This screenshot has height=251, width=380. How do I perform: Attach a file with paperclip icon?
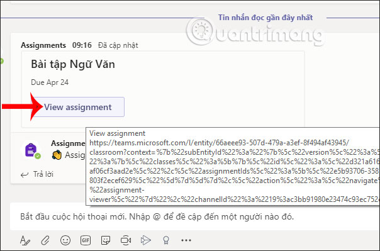tap(45, 240)
